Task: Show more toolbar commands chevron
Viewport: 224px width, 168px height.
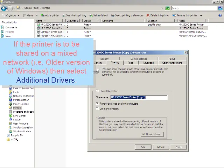Action: pyautogui.click(x=201, y=15)
